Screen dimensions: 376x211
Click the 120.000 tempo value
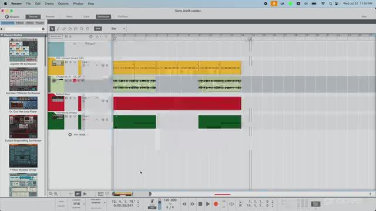coord(170,200)
